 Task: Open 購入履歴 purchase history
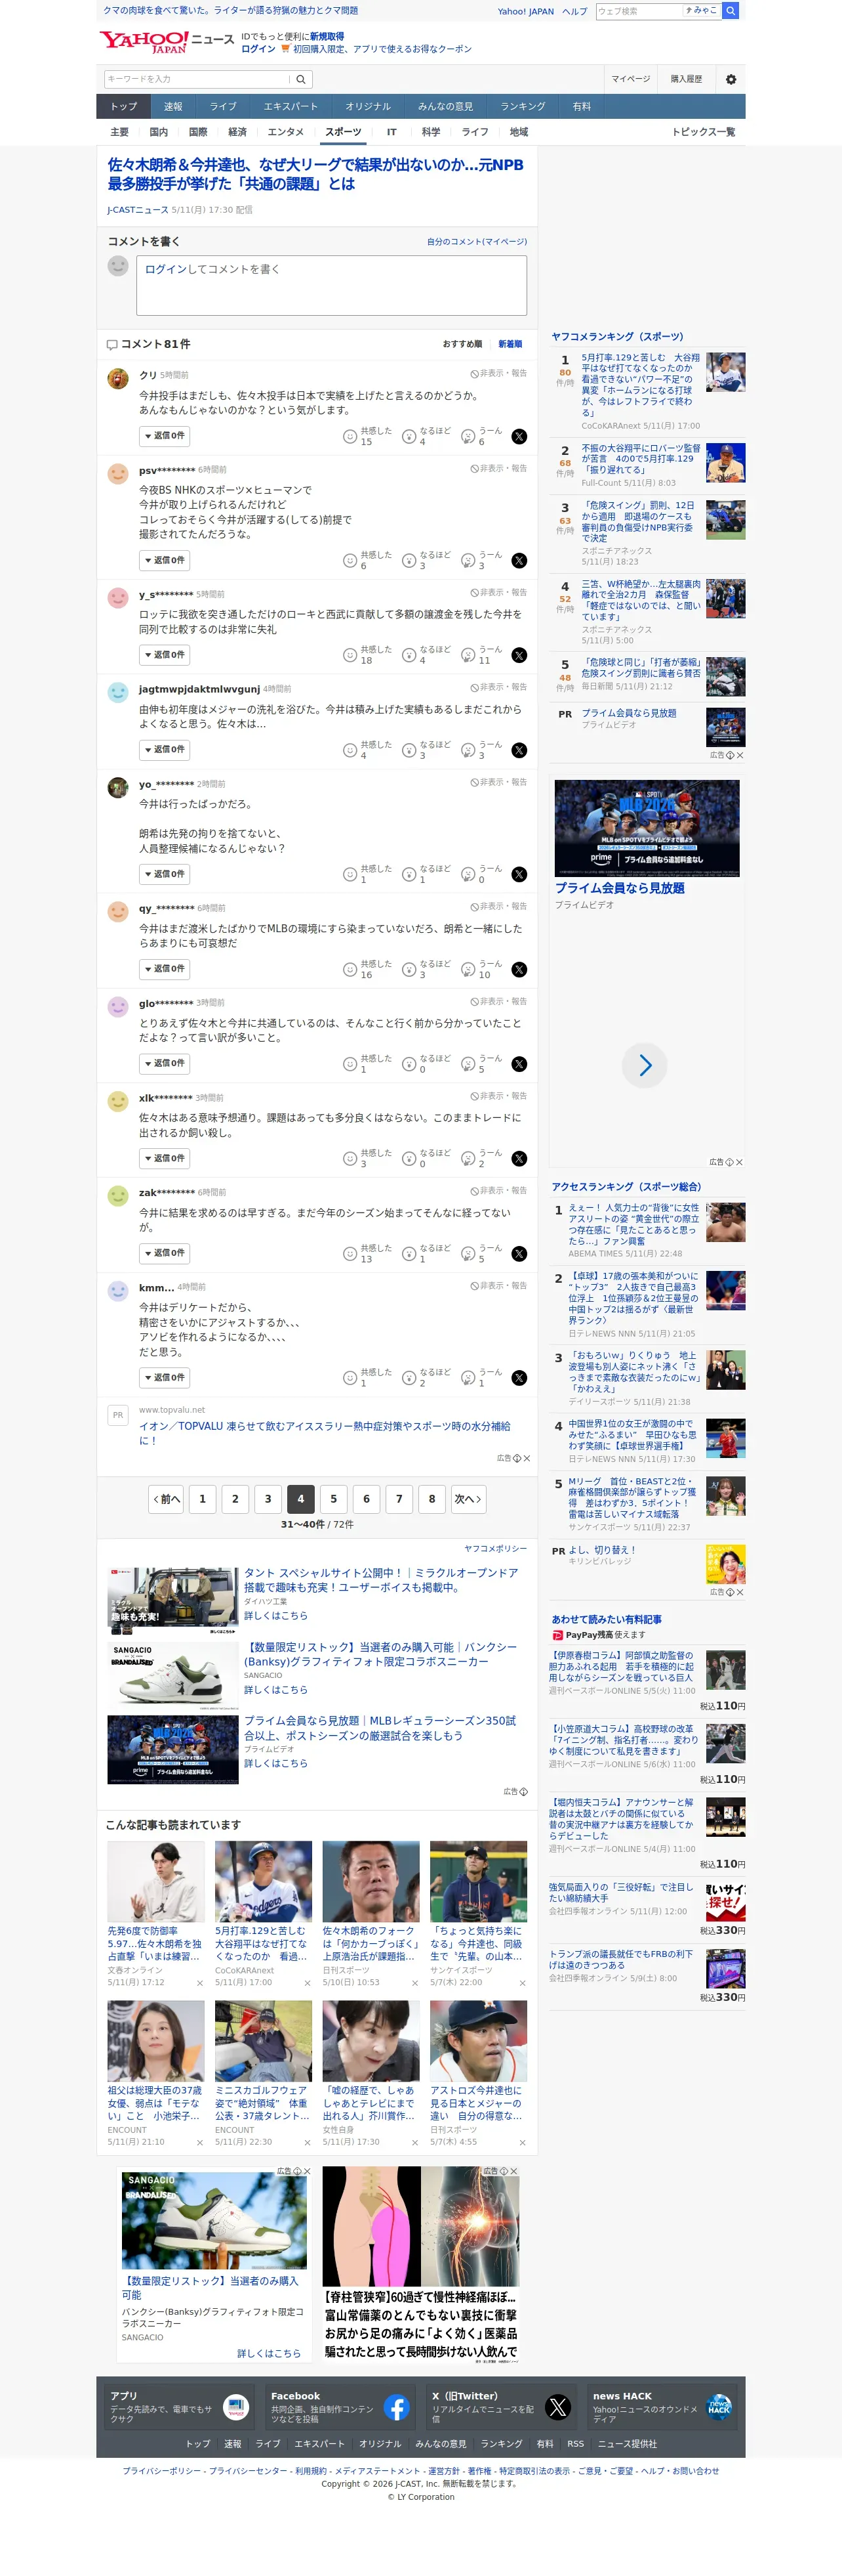686,79
